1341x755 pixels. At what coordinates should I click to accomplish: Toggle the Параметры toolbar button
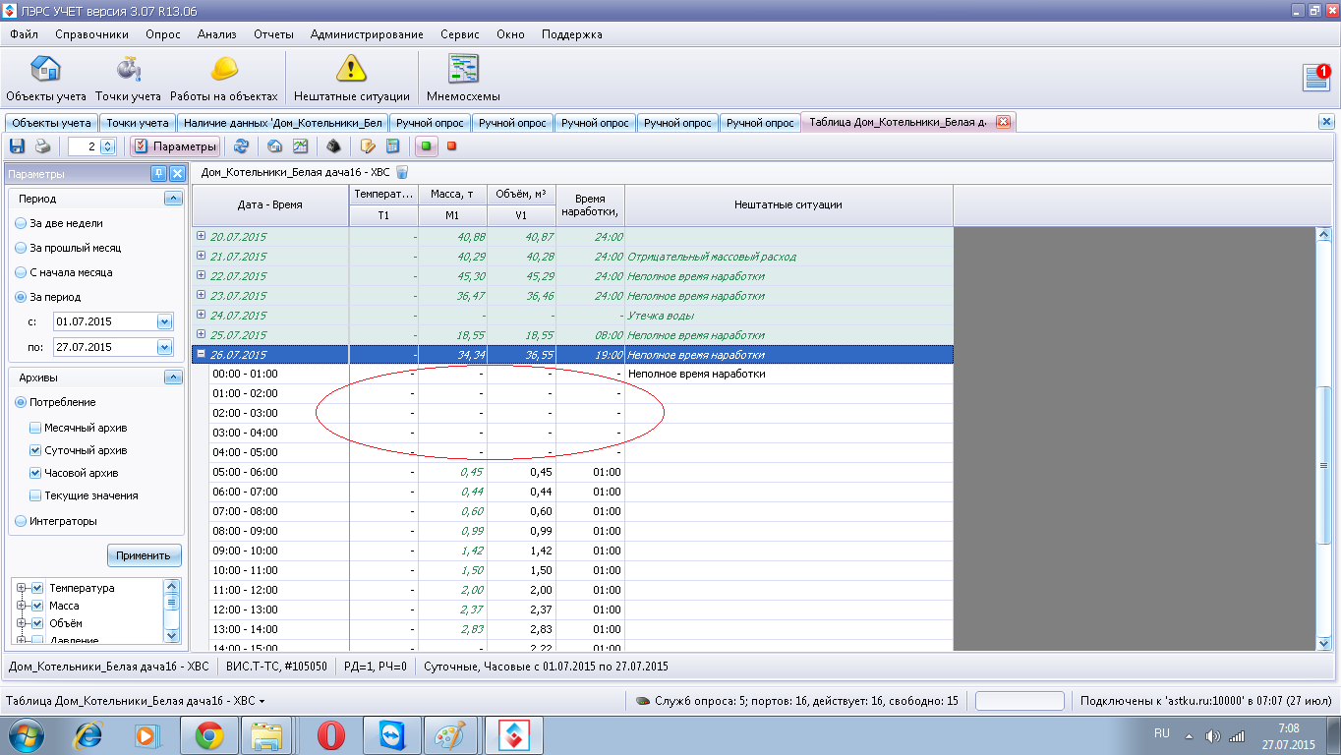[175, 146]
